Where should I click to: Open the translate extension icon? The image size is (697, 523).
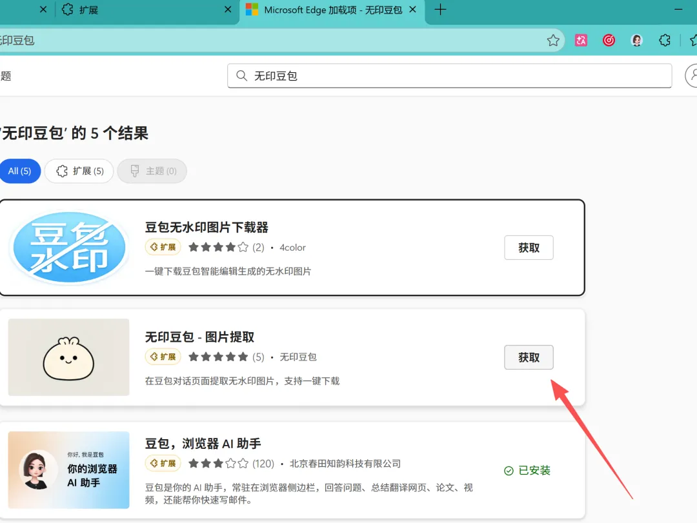click(x=581, y=41)
